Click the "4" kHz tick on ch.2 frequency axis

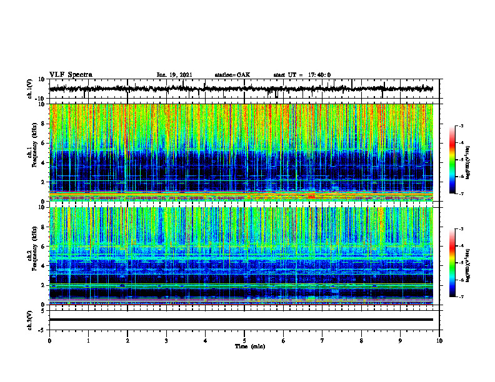click(x=44, y=266)
